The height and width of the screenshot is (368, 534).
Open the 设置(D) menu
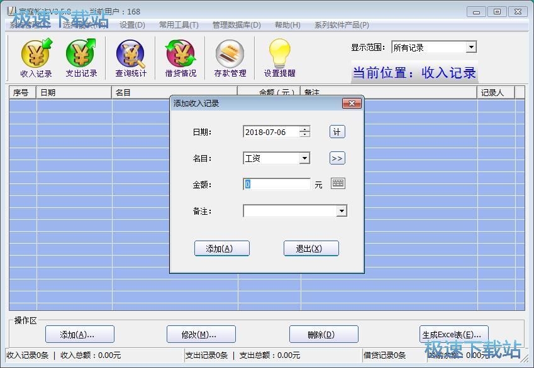click(132, 25)
